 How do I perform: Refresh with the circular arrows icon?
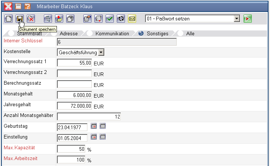121,19
